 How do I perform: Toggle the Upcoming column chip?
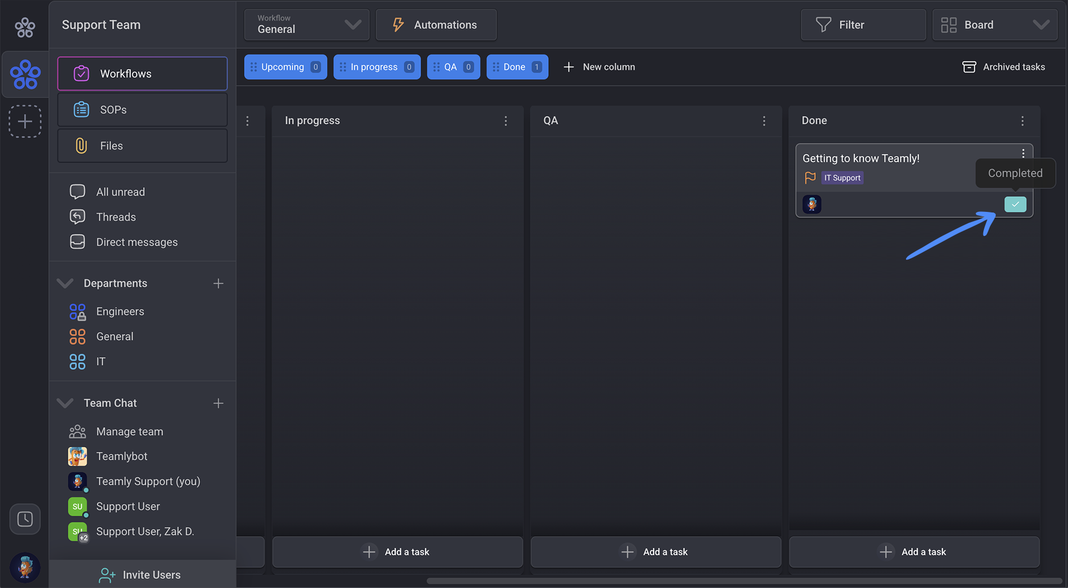[x=285, y=67]
